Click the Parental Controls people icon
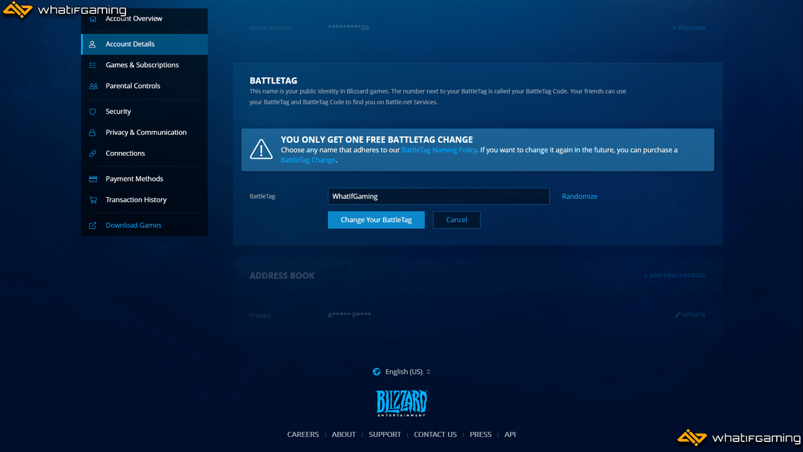 (x=93, y=86)
